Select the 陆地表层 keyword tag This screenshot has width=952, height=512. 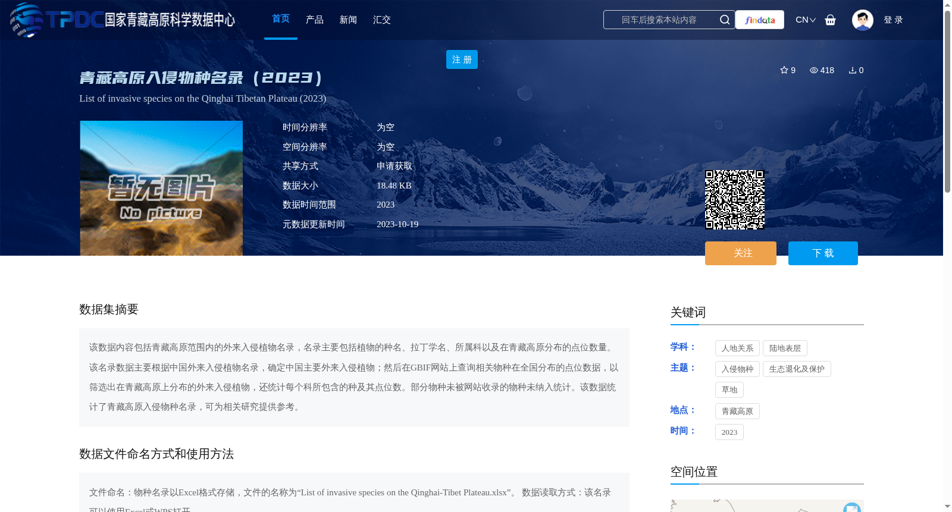785,348
